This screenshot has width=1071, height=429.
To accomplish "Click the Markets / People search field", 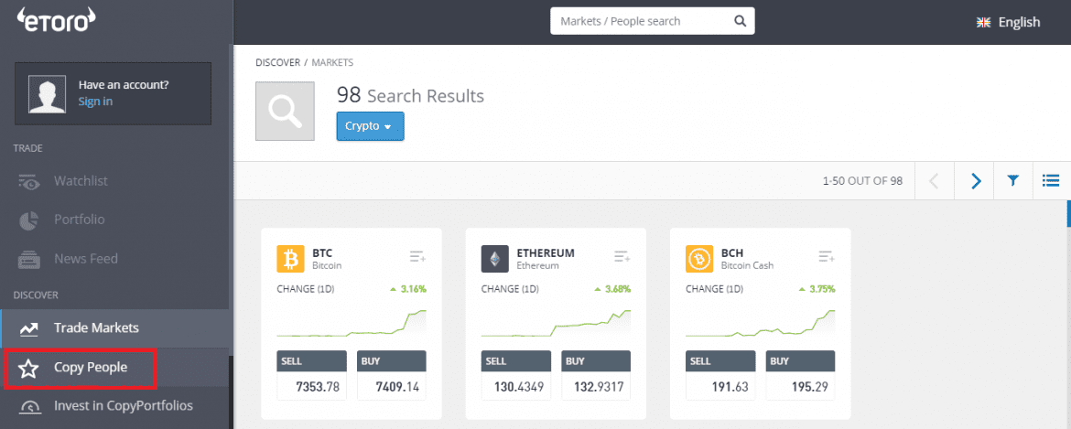I will click(641, 21).
